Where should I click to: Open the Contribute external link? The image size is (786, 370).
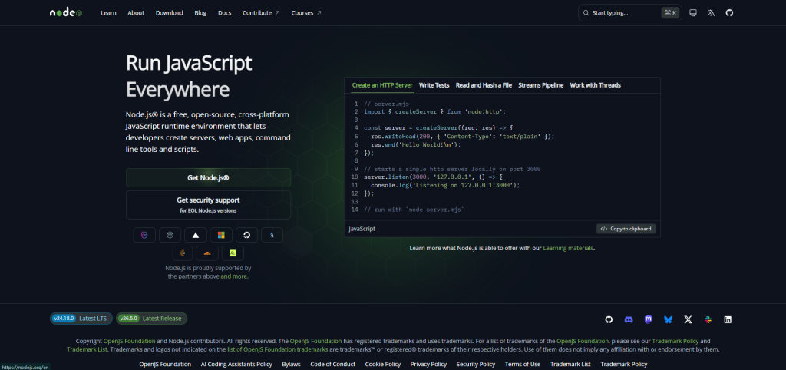pos(261,13)
